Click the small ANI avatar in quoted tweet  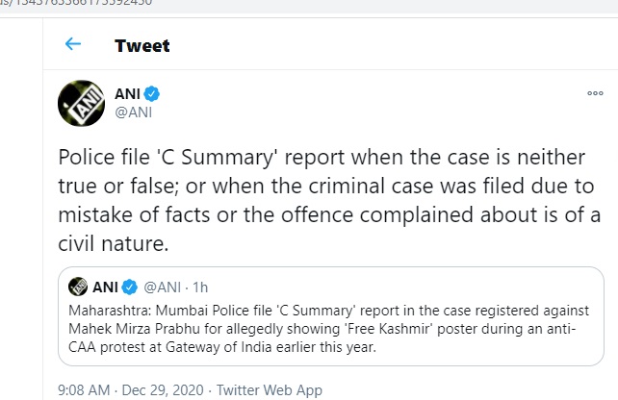pyautogui.click(x=76, y=286)
